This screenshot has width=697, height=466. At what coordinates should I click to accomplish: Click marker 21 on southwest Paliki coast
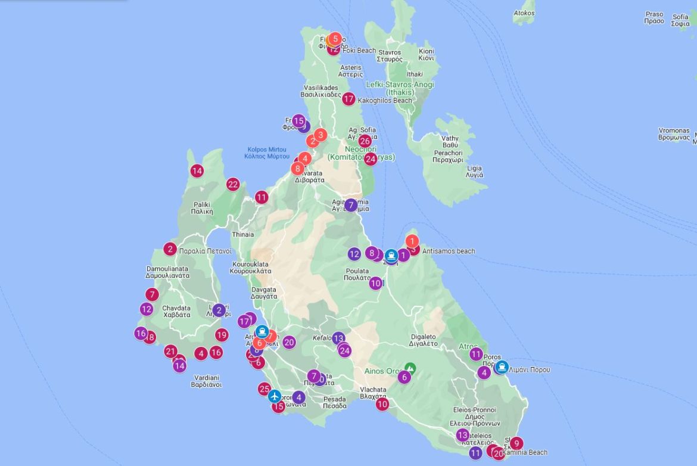[x=171, y=352]
